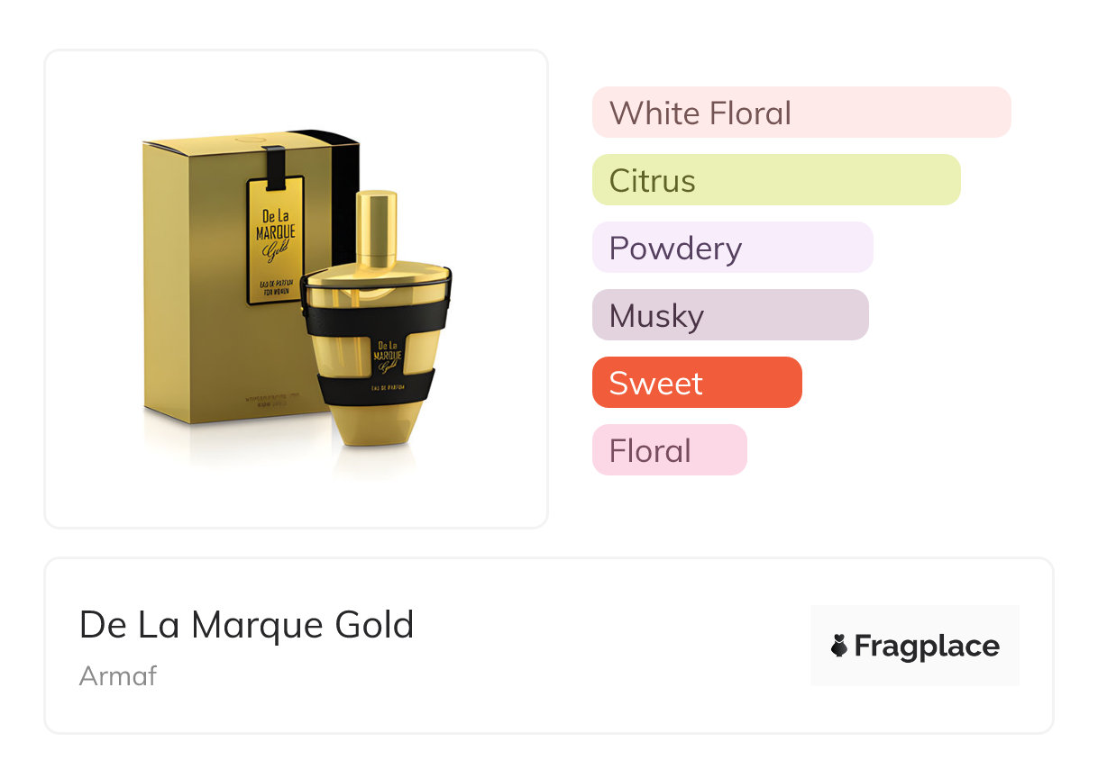
Task: Click the Armaf brand name
Action: pos(118,675)
